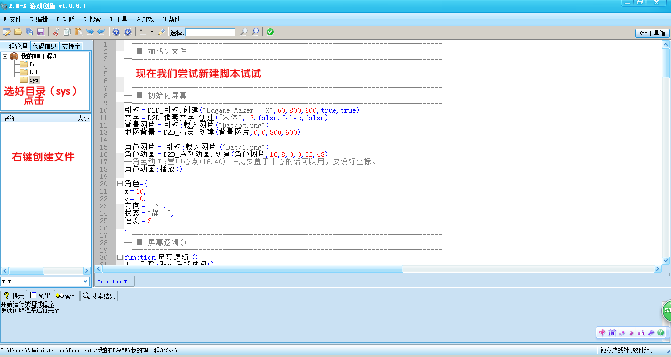Switch to the 提示 output tab
Image resolution: width=671 pixels, height=357 pixels.
[14, 296]
